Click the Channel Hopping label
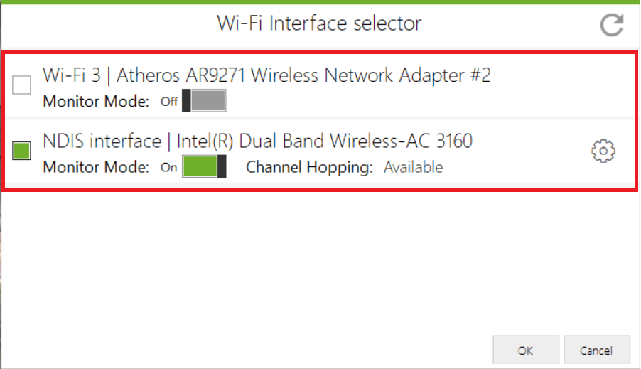 (x=309, y=167)
